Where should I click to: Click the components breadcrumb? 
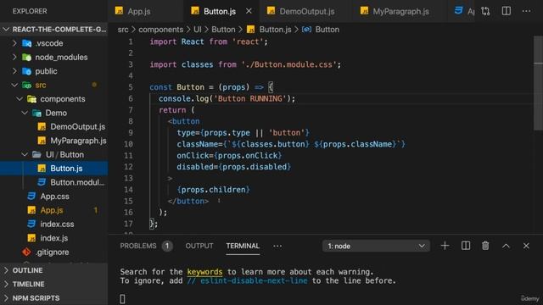click(160, 30)
